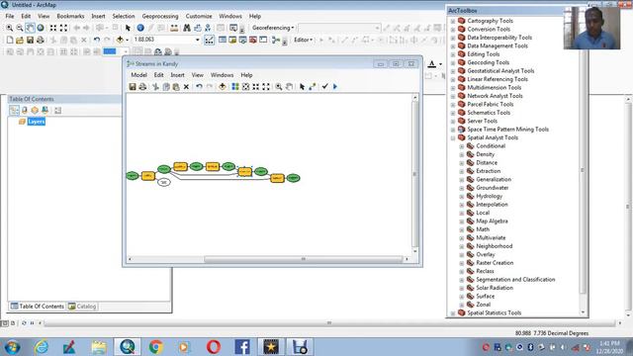Select the Zoom In tool in ModelBuilder
633x356 pixels.
(x=279, y=87)
